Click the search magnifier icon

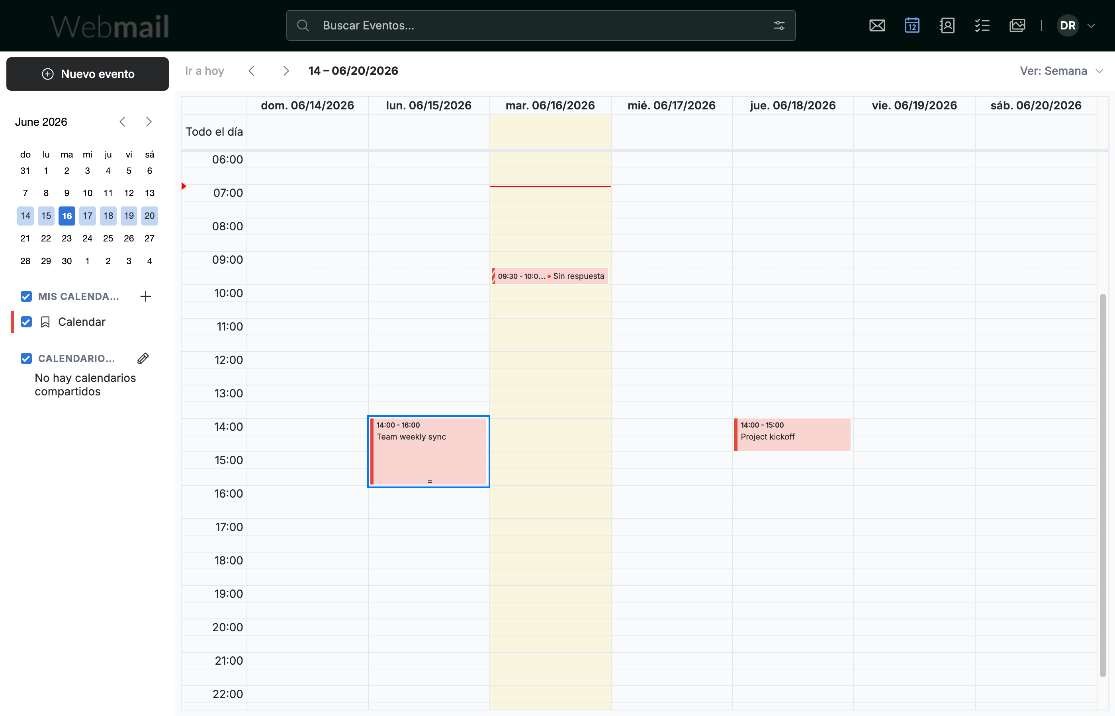[x=303, y=25]
